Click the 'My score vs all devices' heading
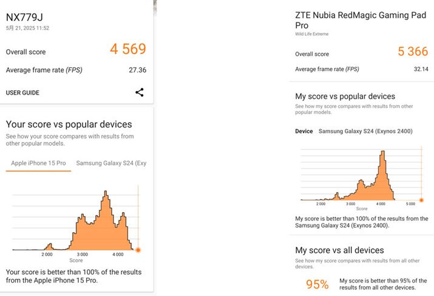Viewport: 434px width, 296px height. pyautogui.click(x=339, y=250)
